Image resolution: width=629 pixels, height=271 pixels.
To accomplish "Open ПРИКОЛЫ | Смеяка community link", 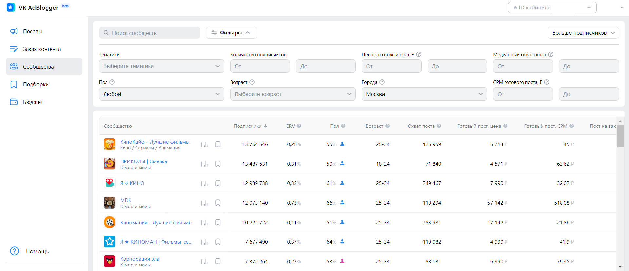I will (x=143, y=161).
